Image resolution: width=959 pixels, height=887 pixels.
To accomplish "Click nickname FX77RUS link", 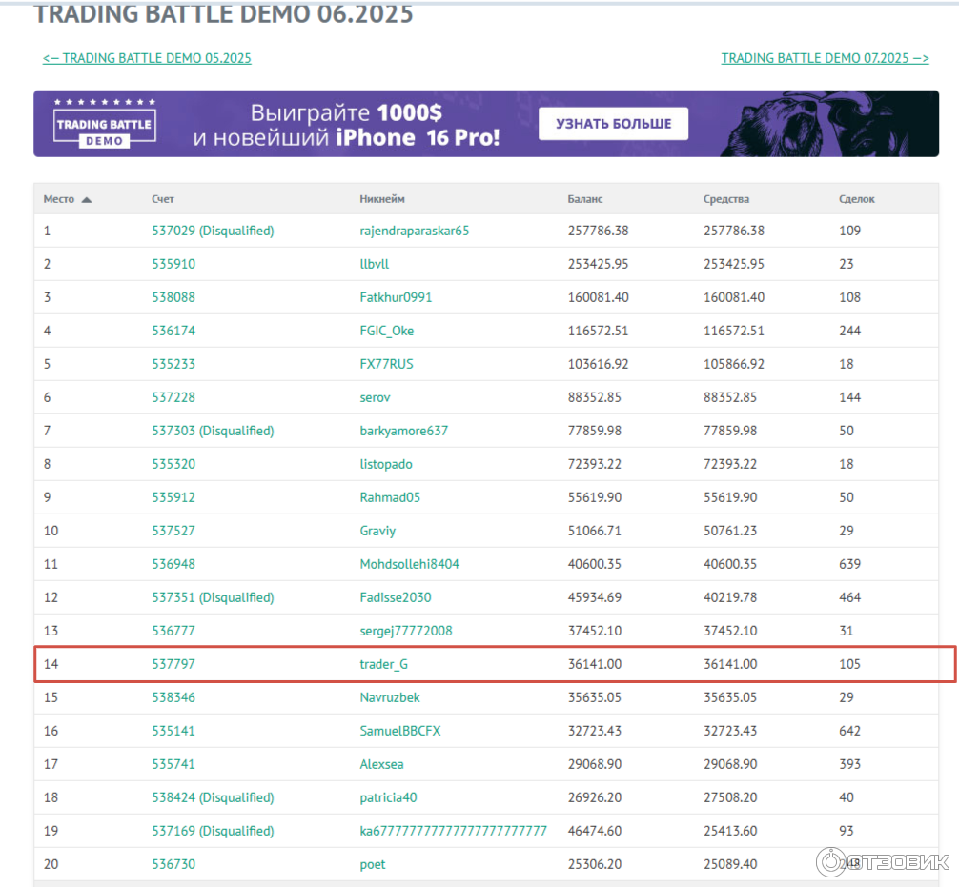I will (x=386, y=364).
